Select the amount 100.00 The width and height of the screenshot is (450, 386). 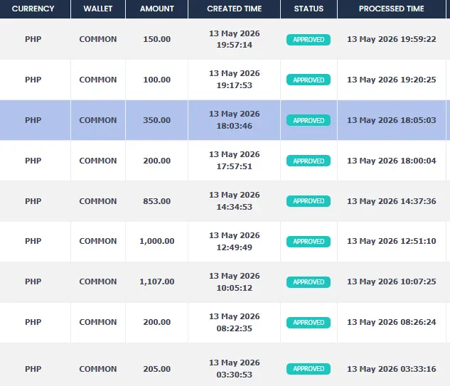tap(157, 80)
